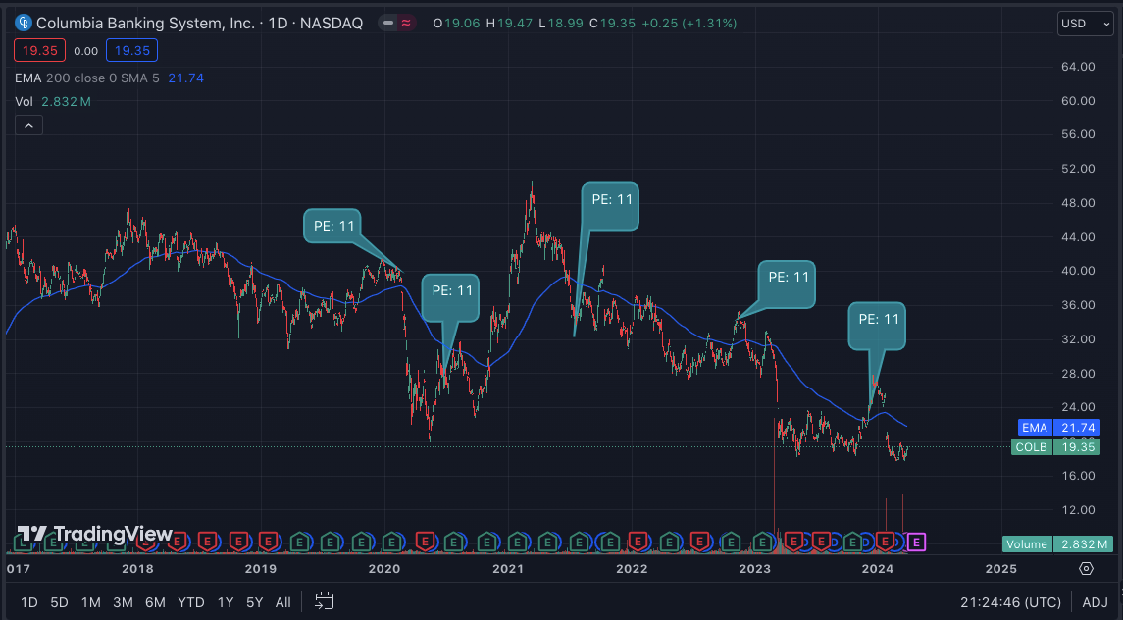Click the blue 19.35 buy price button
The width and height of the screenshot is (1123, 620).
[x=131, y=51]
